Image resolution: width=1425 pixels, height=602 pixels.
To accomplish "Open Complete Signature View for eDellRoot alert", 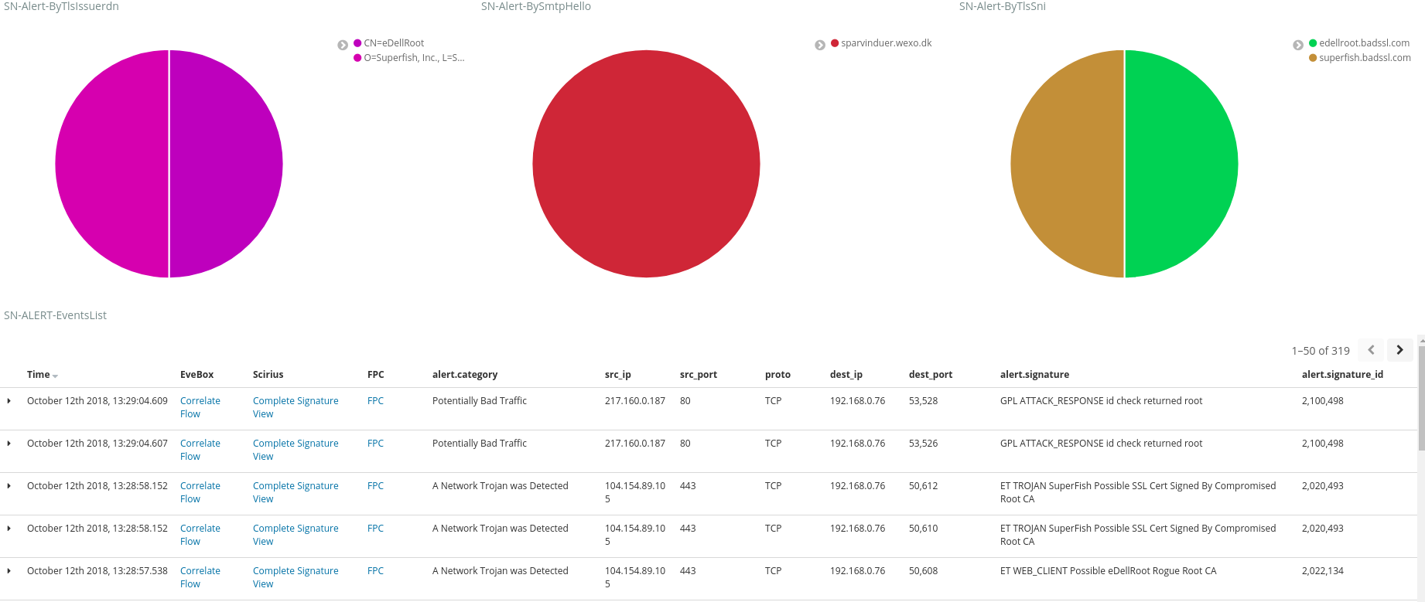I will point(296,577).
